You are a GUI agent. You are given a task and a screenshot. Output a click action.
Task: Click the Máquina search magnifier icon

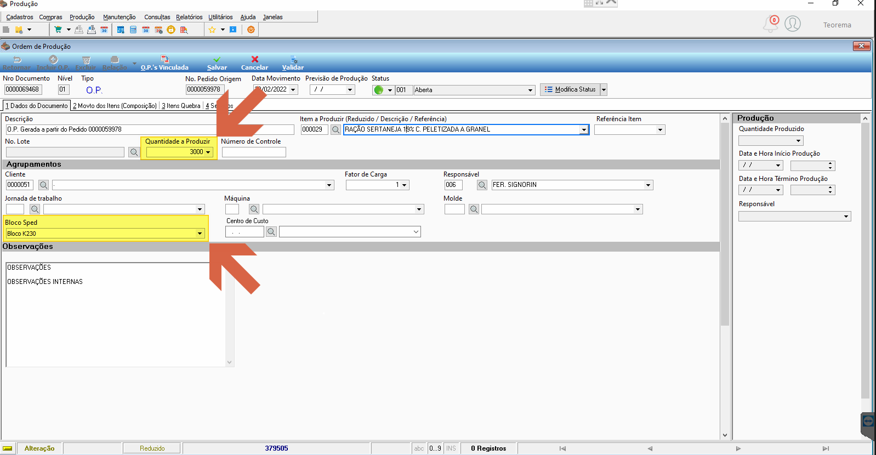[254, 209]
